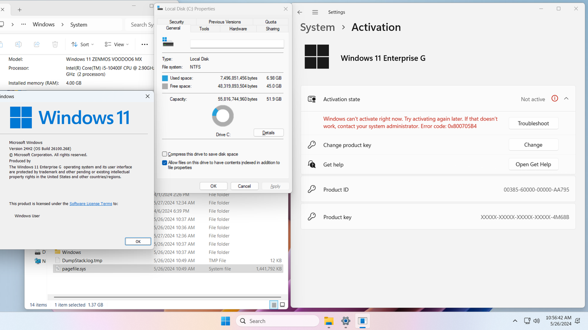Click the volume speaker icon in tray
This screenshot has height=330, width=588.
point(537,321)
